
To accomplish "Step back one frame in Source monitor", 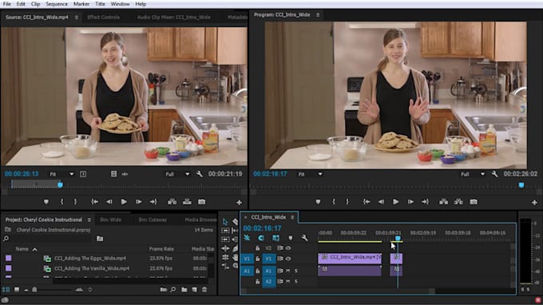I will point(109,201).
